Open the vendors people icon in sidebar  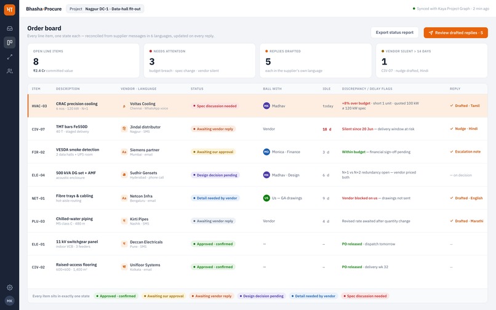[9, 71]
